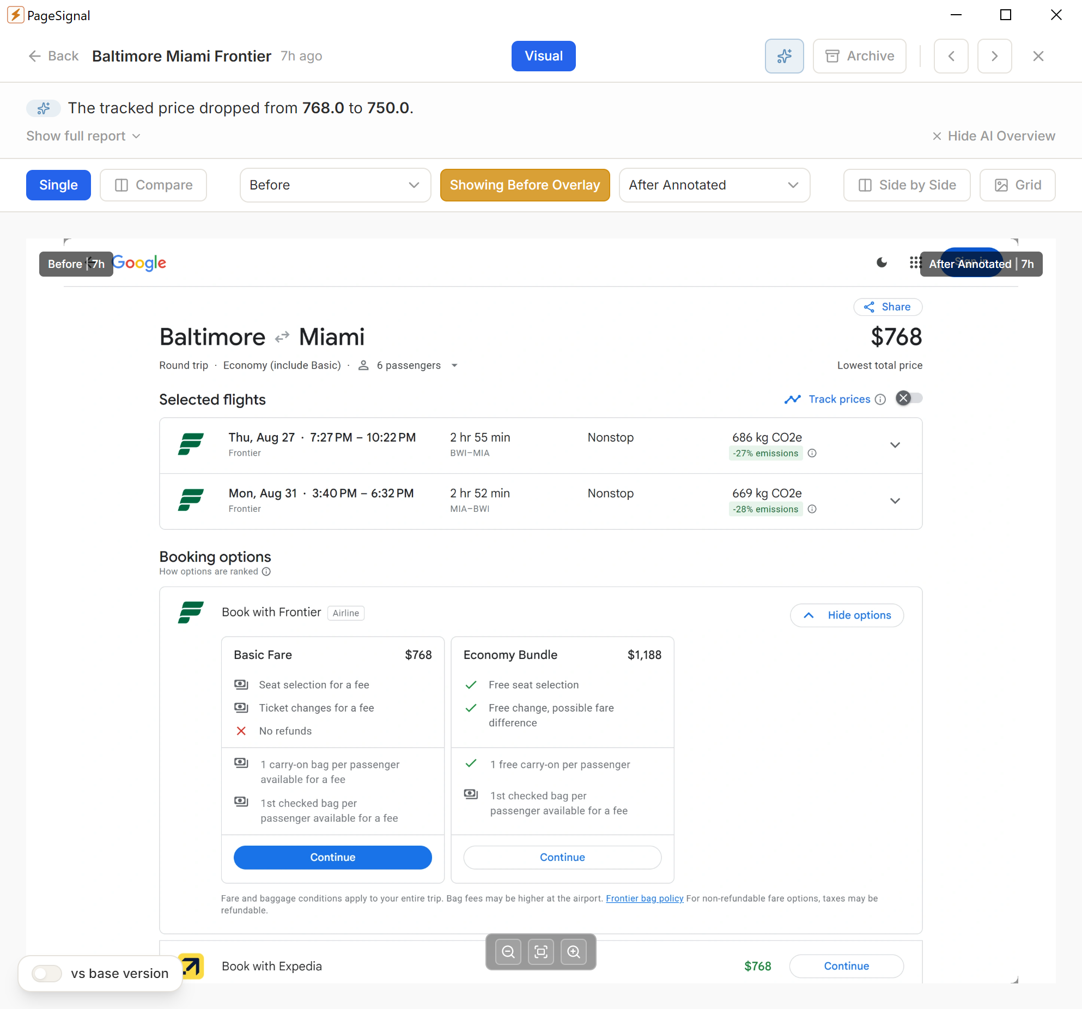Switch to the Visual tab
This screenshot has height=1009, width=1082.
click(543, 56)
